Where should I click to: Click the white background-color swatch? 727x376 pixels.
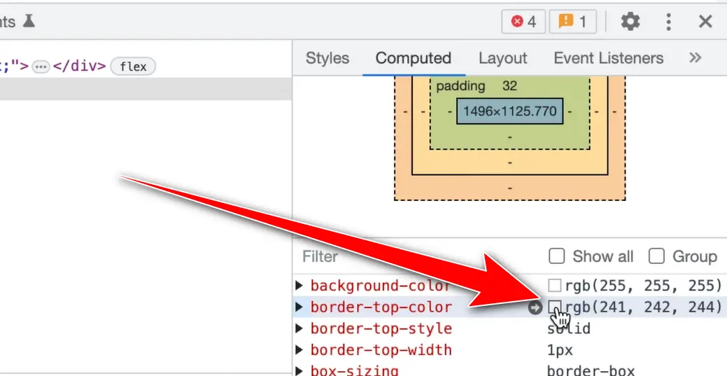(x=554, y=286)
